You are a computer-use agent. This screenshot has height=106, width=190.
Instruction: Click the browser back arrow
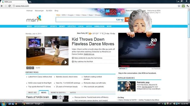[2, 6]
